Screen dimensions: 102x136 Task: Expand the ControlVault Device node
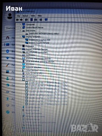tap(20, 27)
